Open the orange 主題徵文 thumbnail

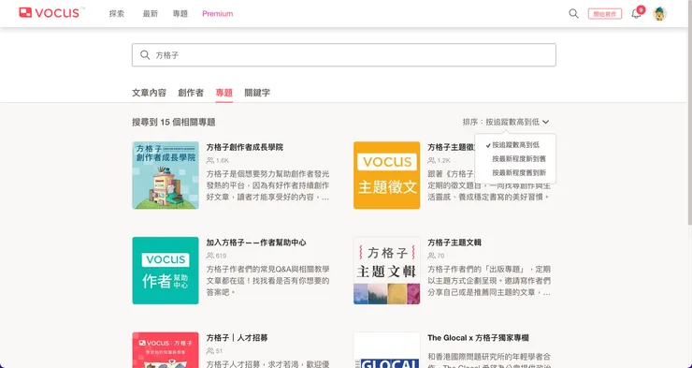click(x=386, y=175)
